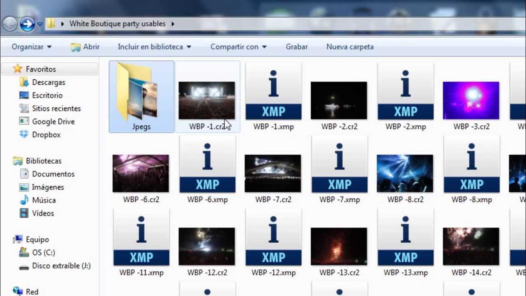Open the Música library
Image resolution: width=526 pixels, height=296 pixels.
44,200
